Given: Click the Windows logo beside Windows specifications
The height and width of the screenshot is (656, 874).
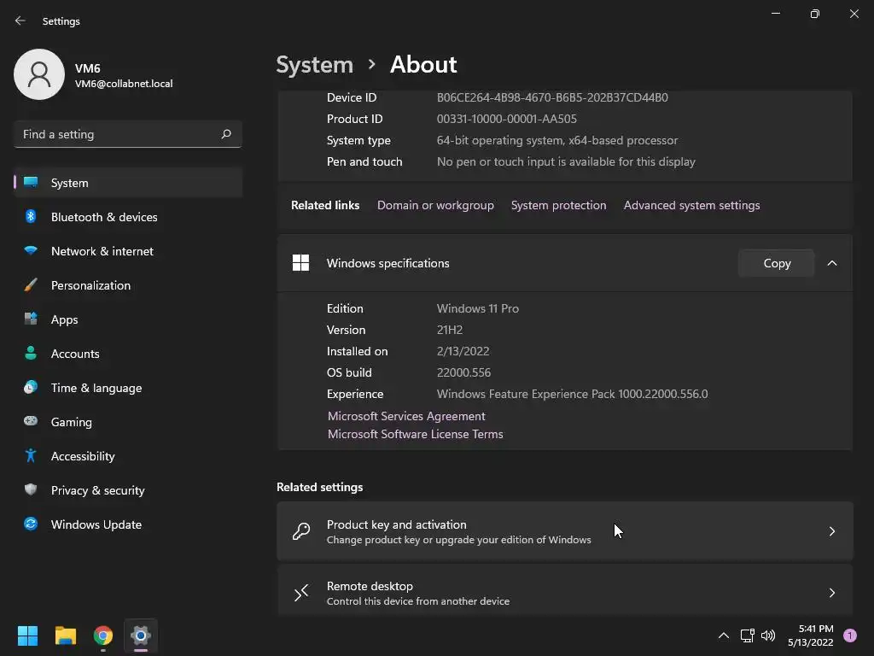Looking at the screenshot, I should (301, 263).
